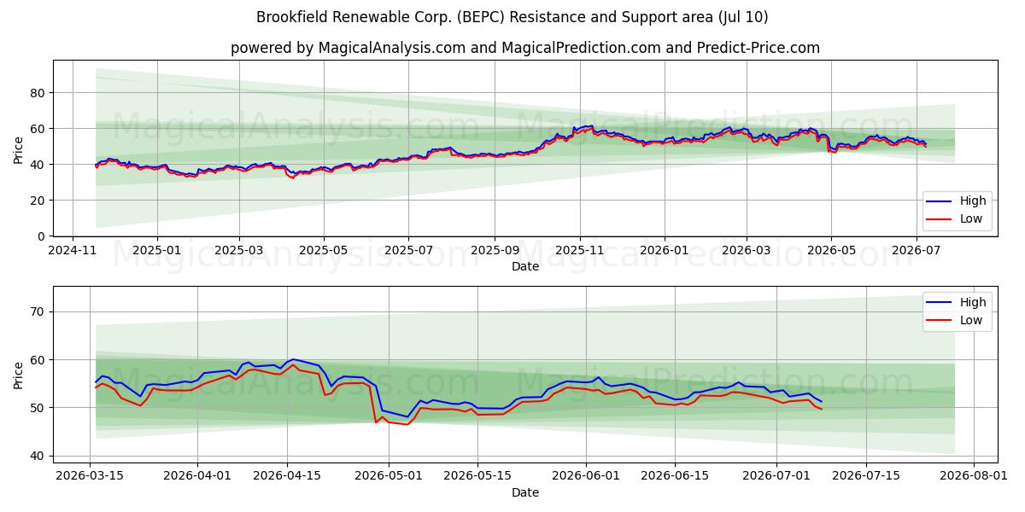Click the '2026-06-01' date label on the lower axis

(x=586, y=478)
